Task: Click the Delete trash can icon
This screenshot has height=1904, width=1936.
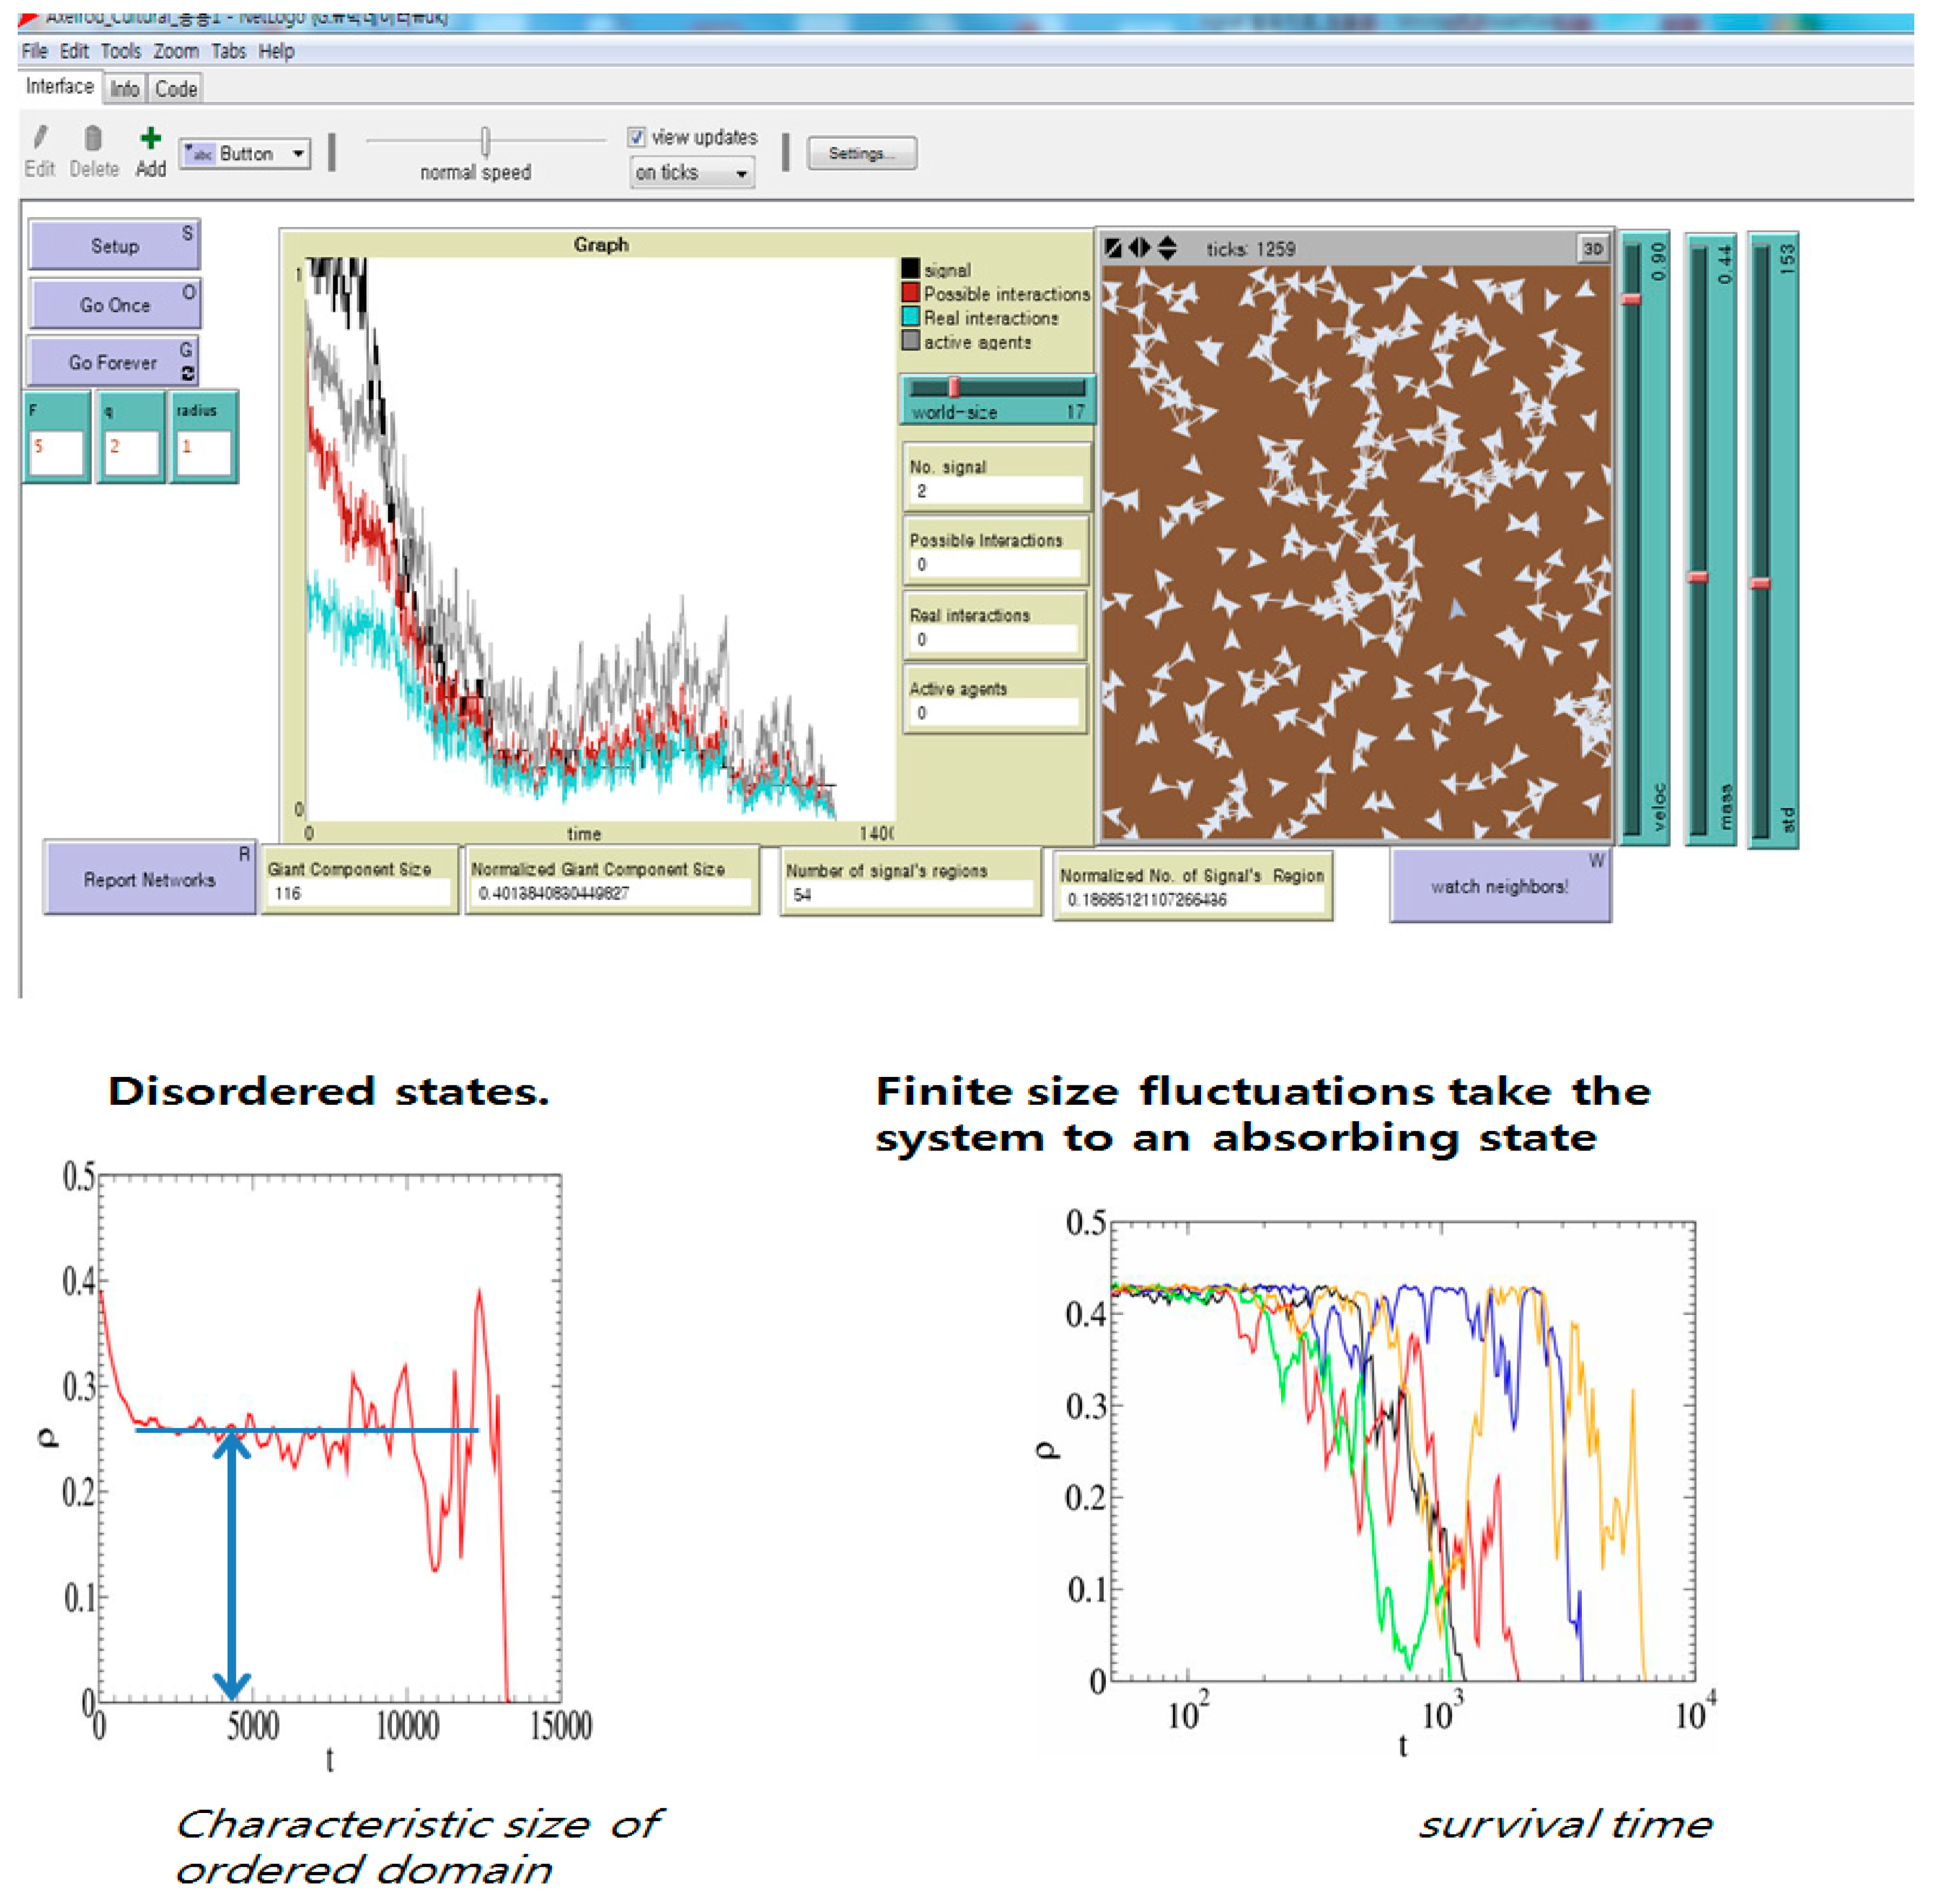Action: click(x=93, y=138)
